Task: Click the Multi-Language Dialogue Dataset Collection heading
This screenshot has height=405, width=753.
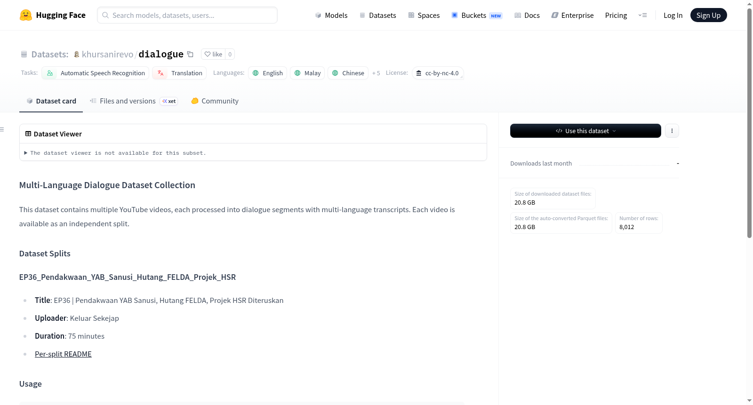Action: tap(107, 185)
